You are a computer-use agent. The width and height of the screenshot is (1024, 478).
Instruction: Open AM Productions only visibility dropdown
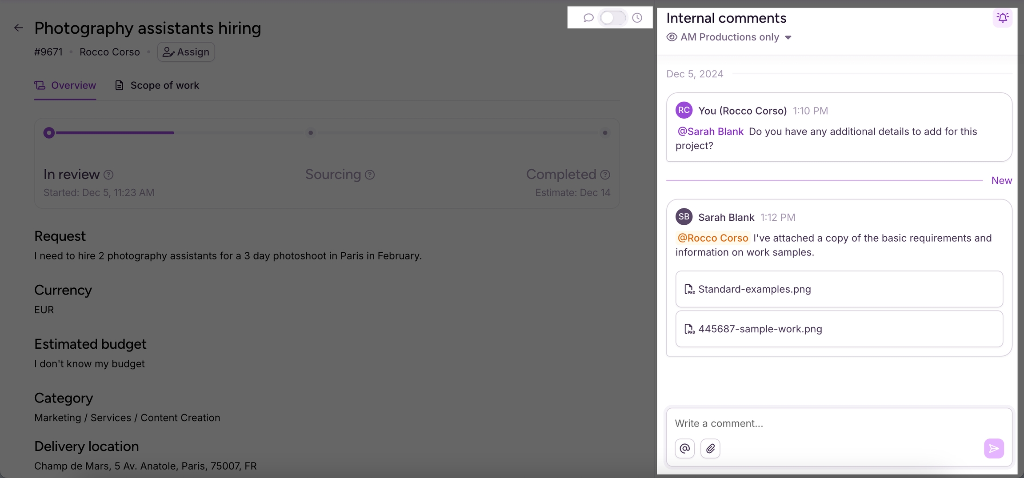[729, 37]
